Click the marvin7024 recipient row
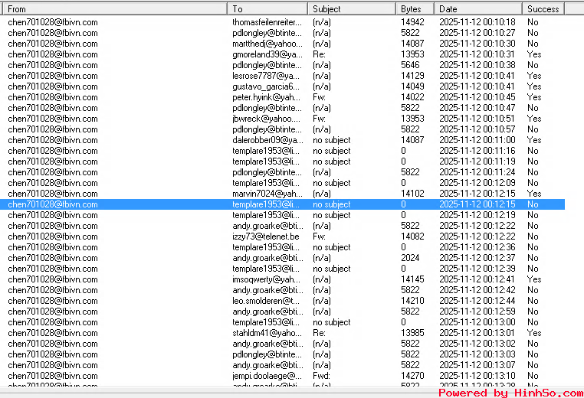 click(267, 194)
